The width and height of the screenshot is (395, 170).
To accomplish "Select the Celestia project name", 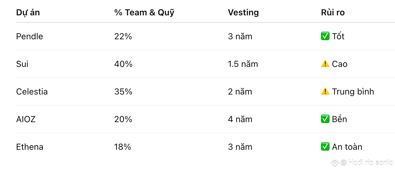I will tap(32, 92).
